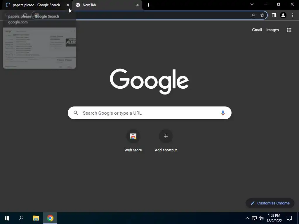Open clock showing 1:03 PM

pyautogui.click(x=274, y=218)
